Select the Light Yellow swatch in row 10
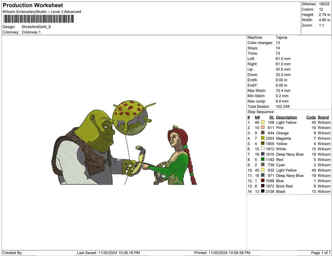 point(263,170)
